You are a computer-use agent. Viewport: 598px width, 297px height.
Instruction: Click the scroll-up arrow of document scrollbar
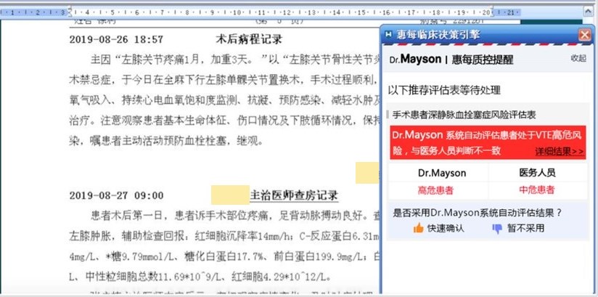[x=589, y=13]
